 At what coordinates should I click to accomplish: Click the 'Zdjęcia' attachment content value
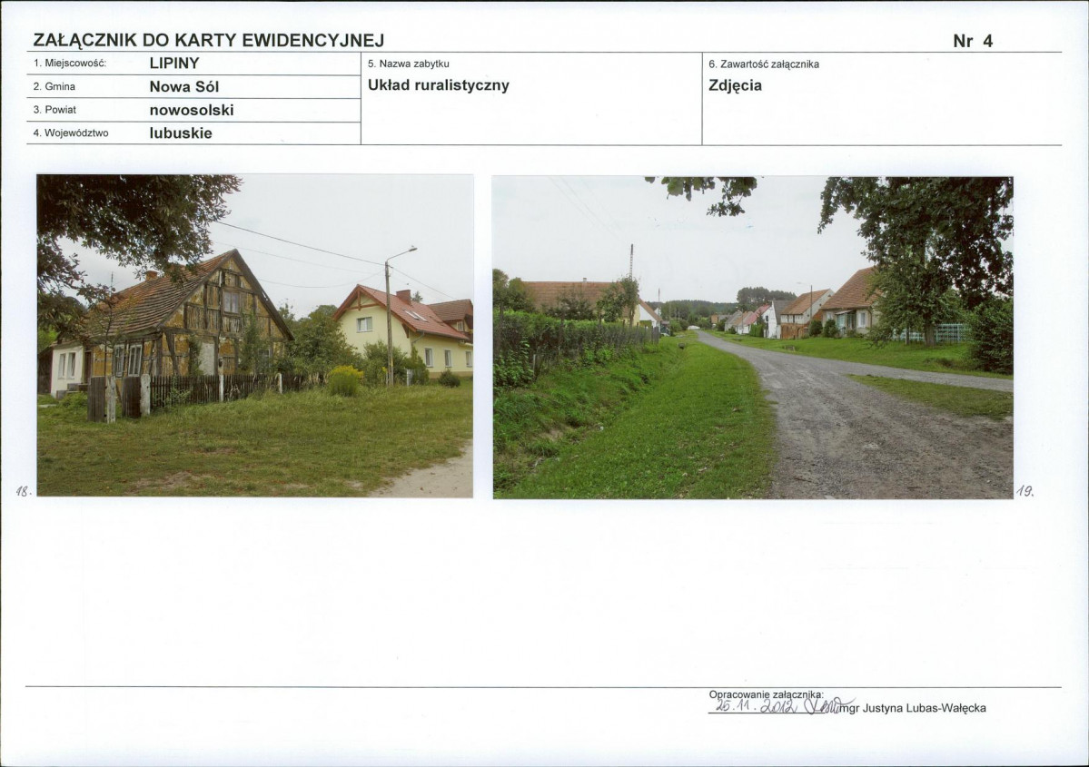point(735,85)
